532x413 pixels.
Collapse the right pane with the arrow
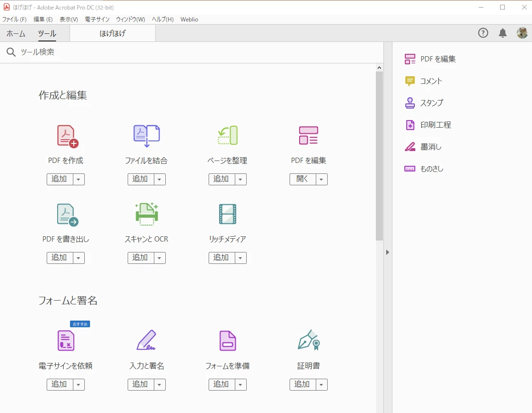[388, 252]
